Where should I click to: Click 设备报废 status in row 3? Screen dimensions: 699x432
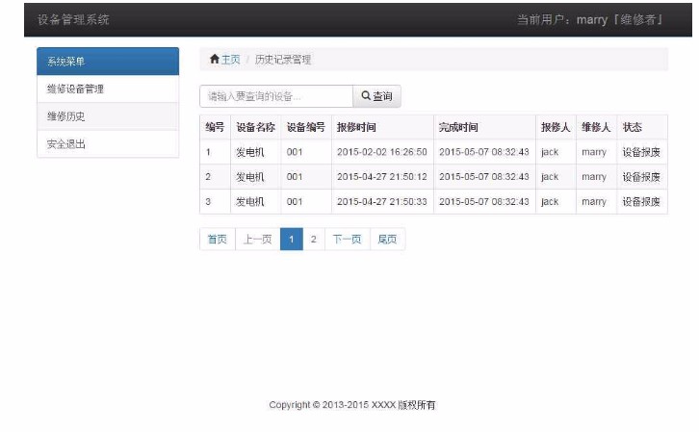(x=641, y=202)
